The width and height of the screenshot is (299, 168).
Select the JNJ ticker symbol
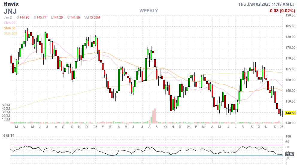tap(10, 11)
